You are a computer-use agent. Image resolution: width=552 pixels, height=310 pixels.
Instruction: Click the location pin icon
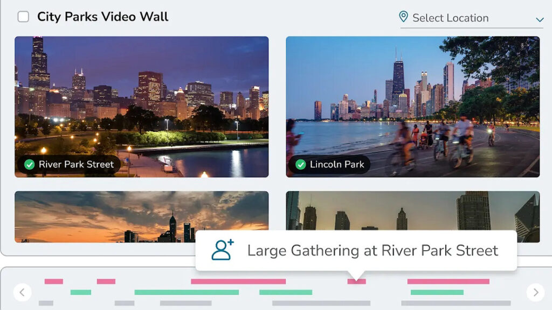(x=403, y=17)
